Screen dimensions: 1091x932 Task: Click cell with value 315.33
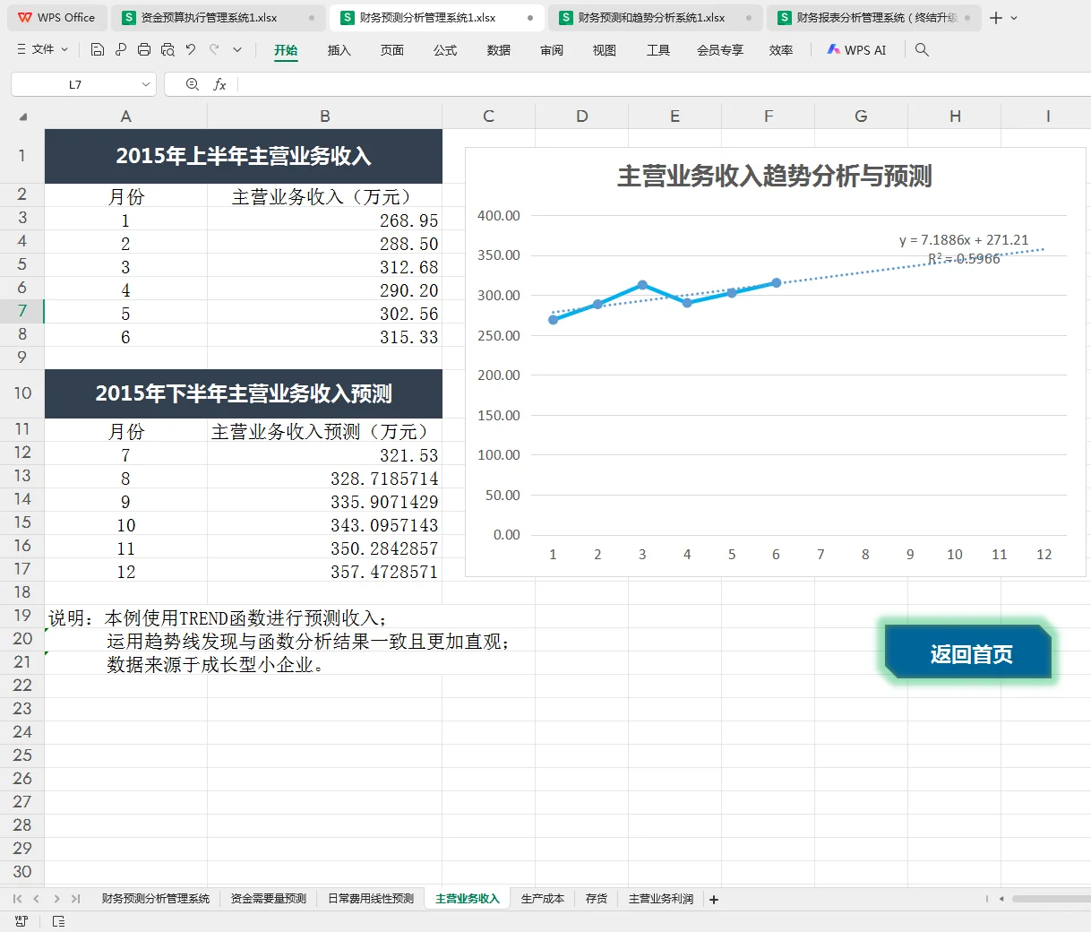pyautogui.click(x=324, y=336)
